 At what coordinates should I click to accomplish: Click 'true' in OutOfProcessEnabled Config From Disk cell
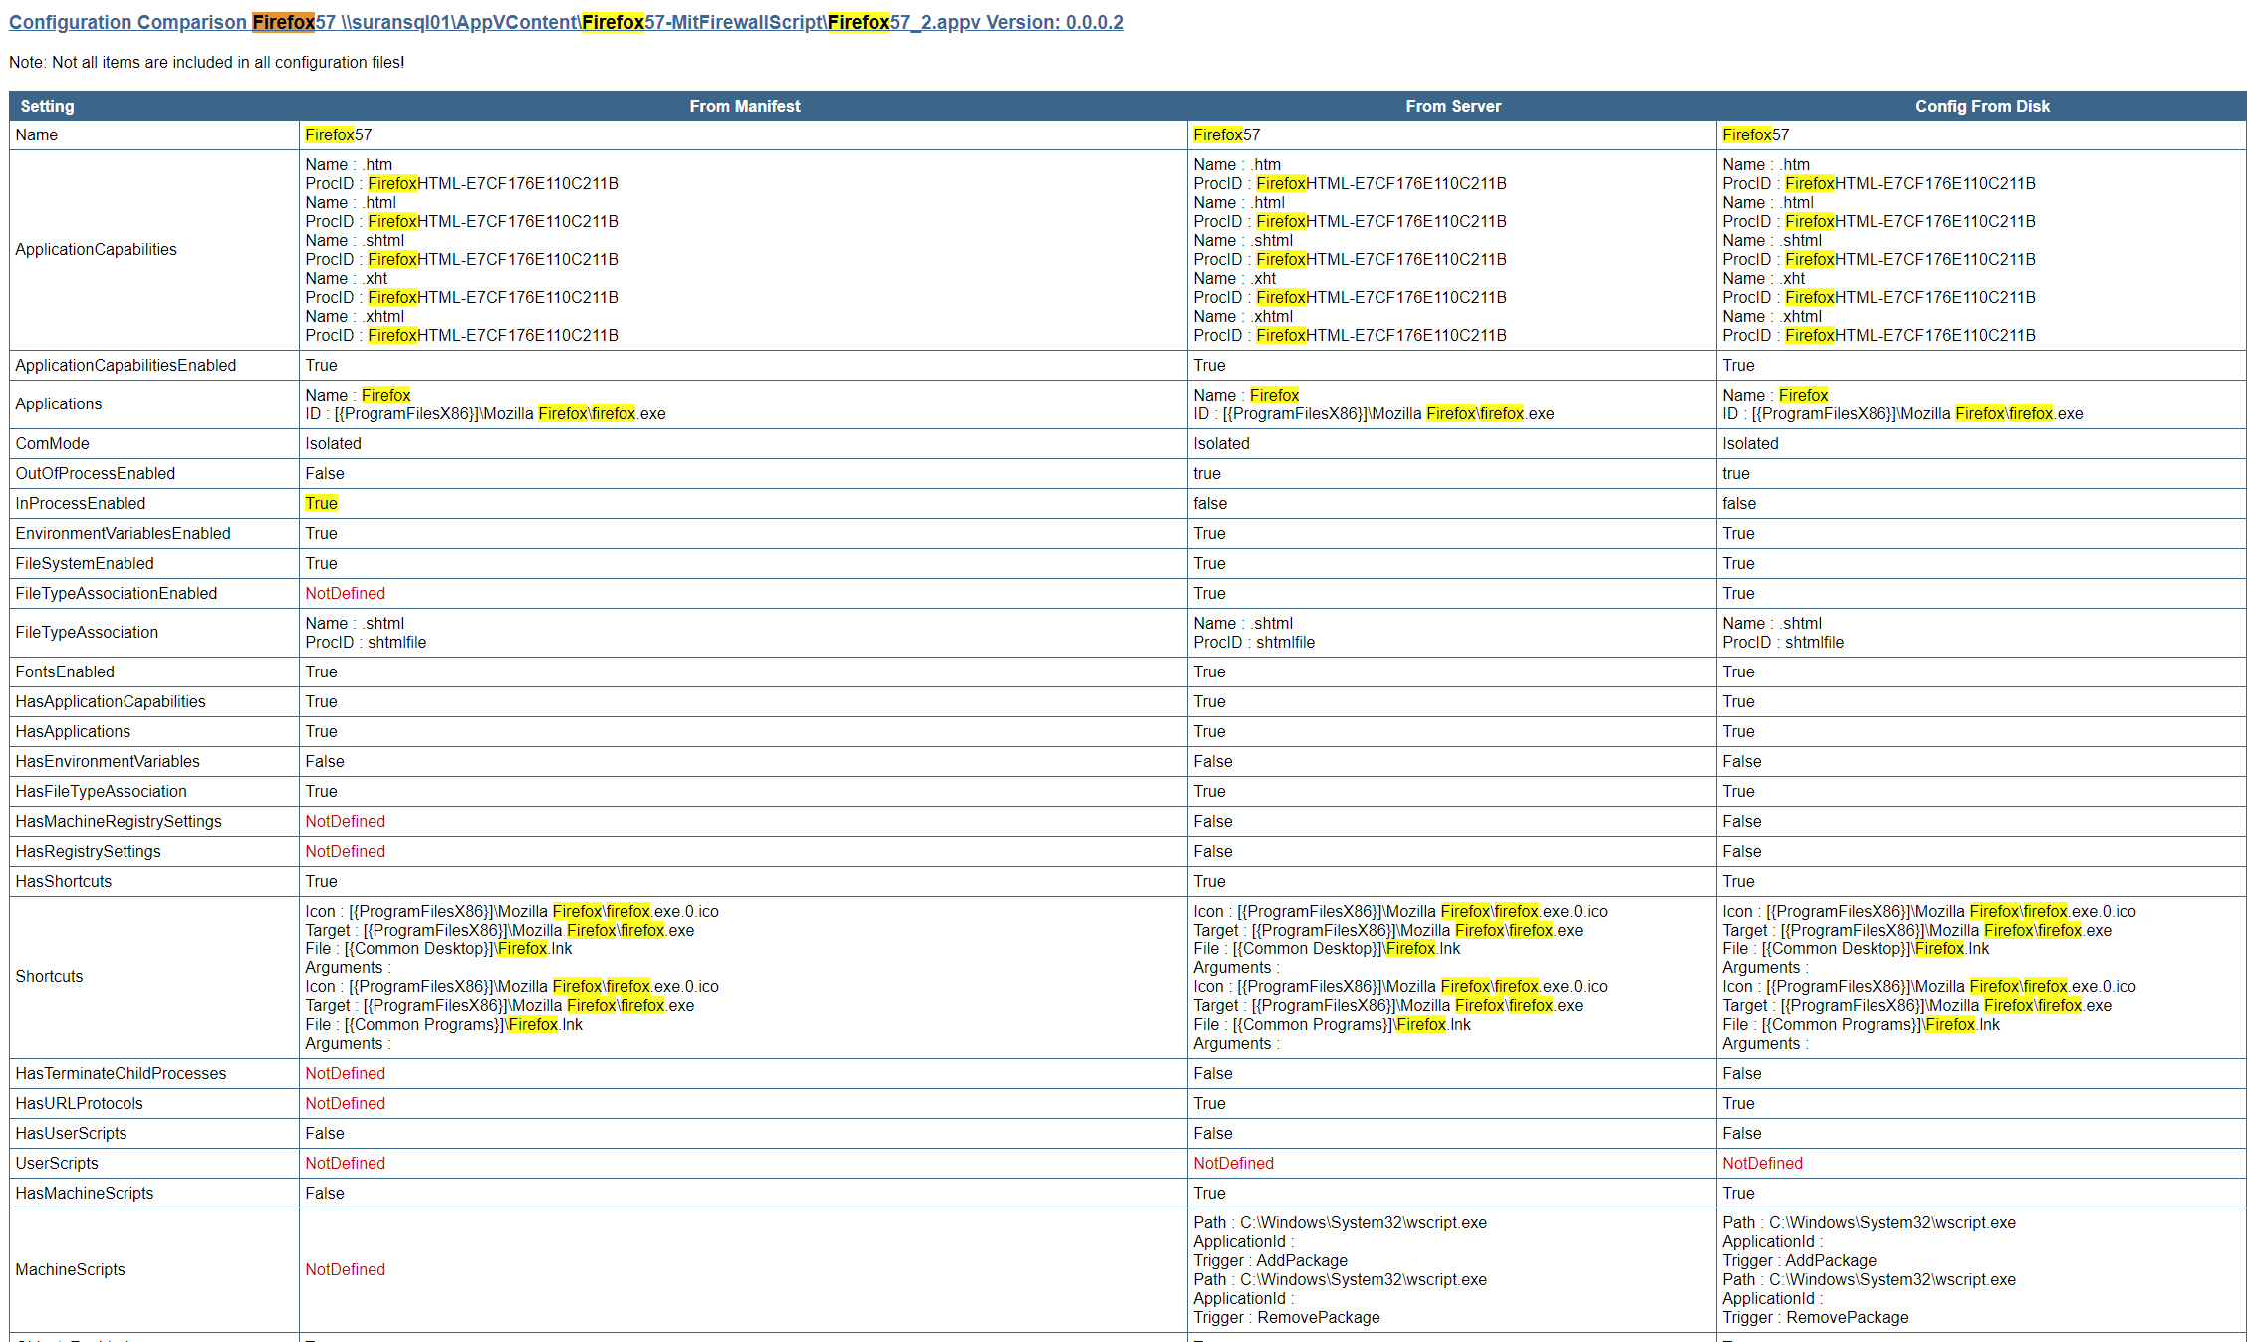tap(1736, 473)
